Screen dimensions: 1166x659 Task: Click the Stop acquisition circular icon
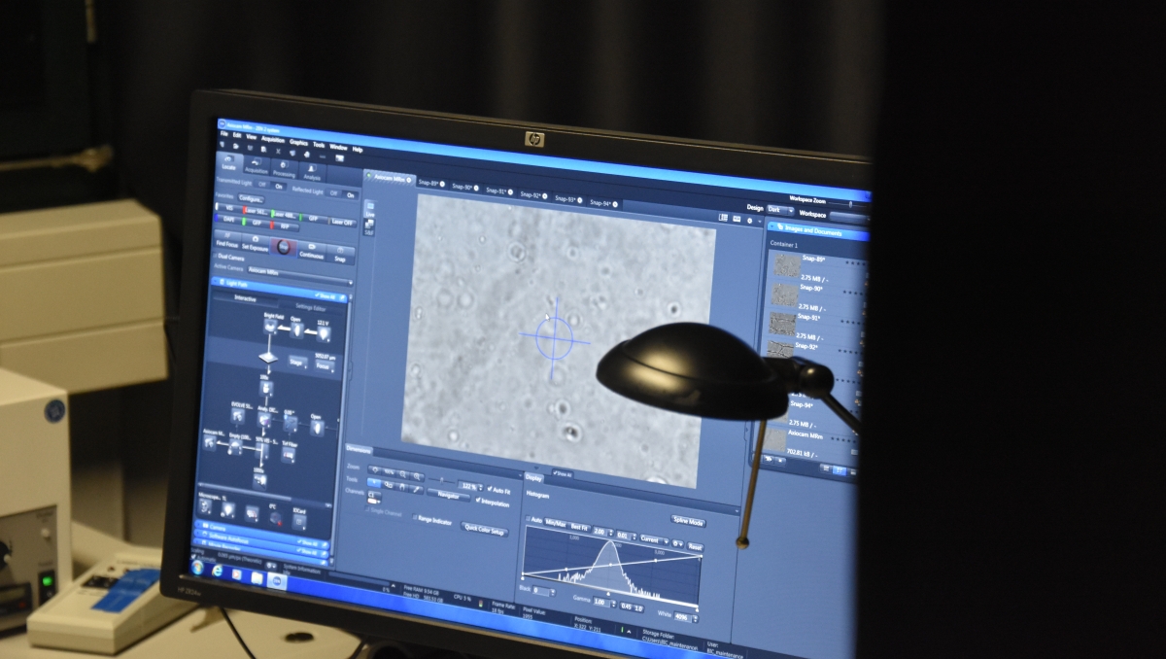pos(282,247)
